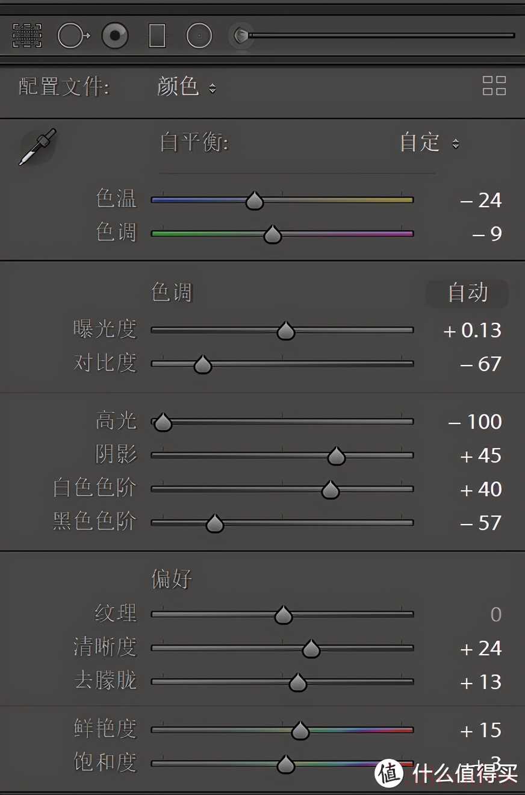Viewport: 525px width, 795px height.
Task: Click the 色温 value field showing −24
Action: click(x=480, y=201)
